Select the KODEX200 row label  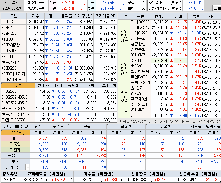(x=13, y=68)
